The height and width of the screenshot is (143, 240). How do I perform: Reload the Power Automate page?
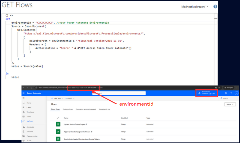(31, 88)
